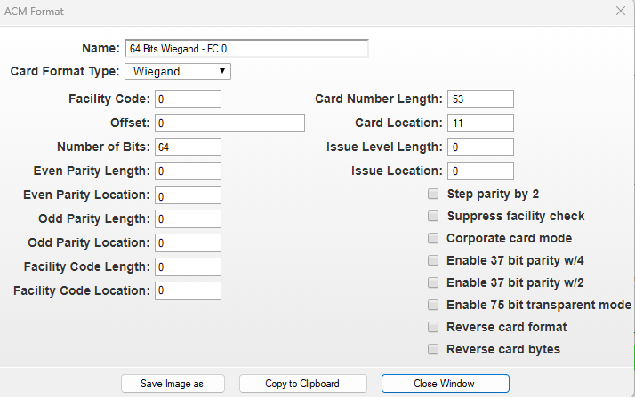Image resolution: width=635 pixels, height=397 pixels.
Task: Close the ACM Format dialog with X
Action: click(x=621, y=11)
